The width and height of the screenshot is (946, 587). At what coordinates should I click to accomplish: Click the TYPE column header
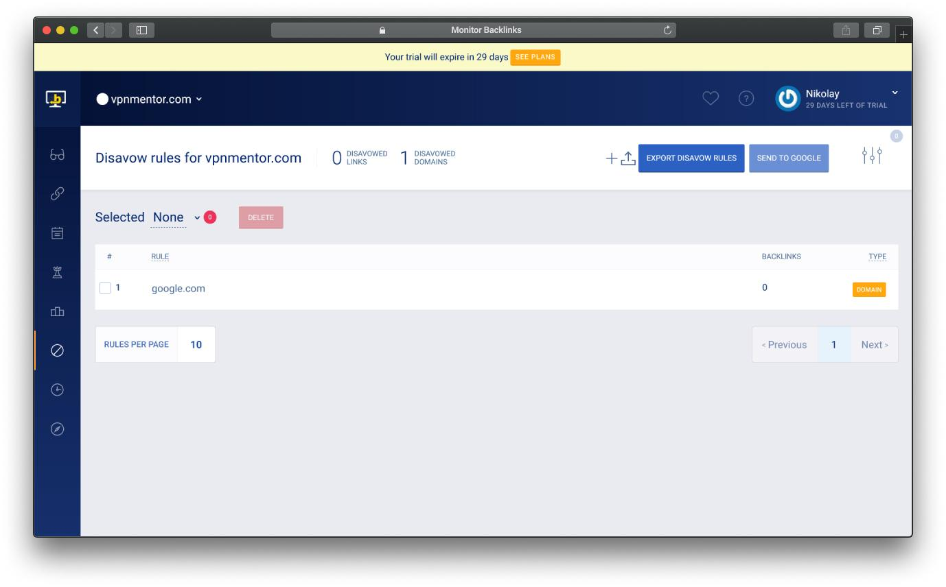click(877, 256)
